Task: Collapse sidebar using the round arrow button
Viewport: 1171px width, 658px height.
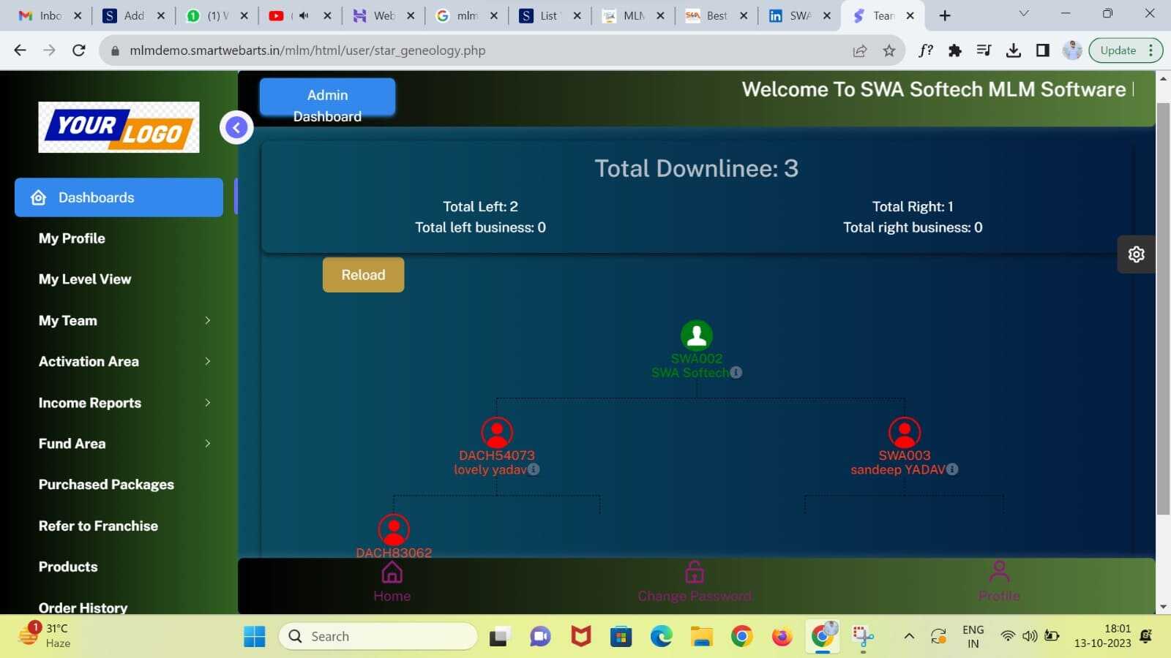Action: [x=236, y=128]
